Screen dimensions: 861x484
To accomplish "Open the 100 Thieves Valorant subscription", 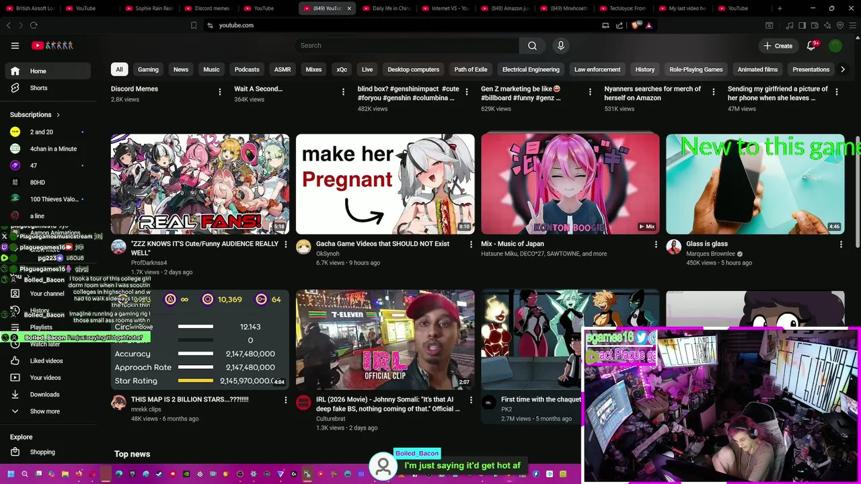I will coord(48,199).
